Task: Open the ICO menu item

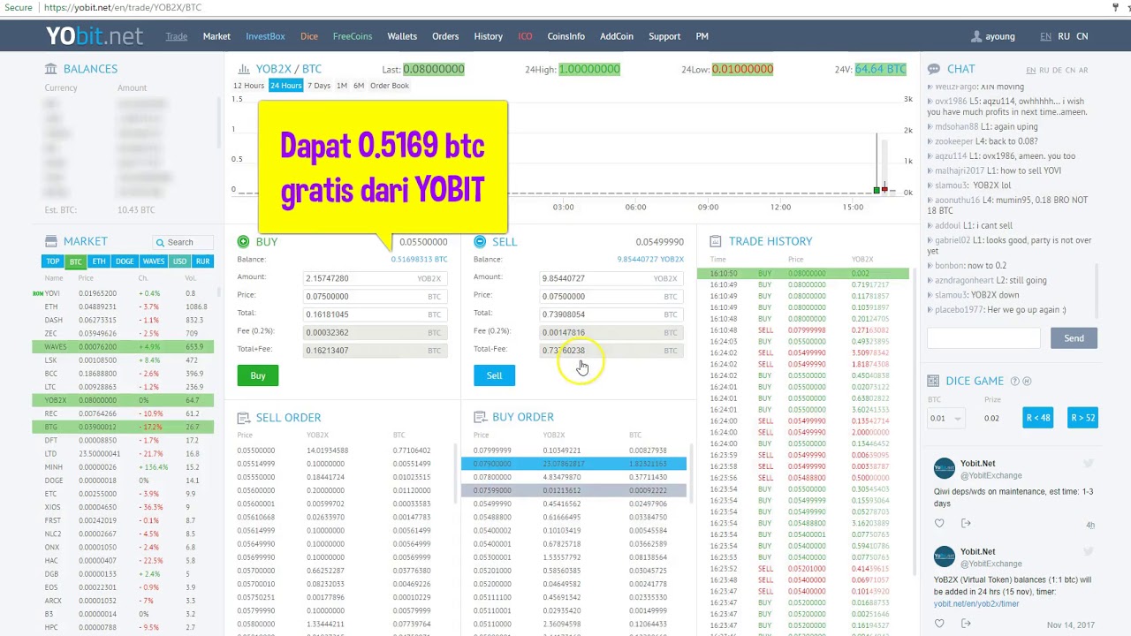Action: (525, 36)
